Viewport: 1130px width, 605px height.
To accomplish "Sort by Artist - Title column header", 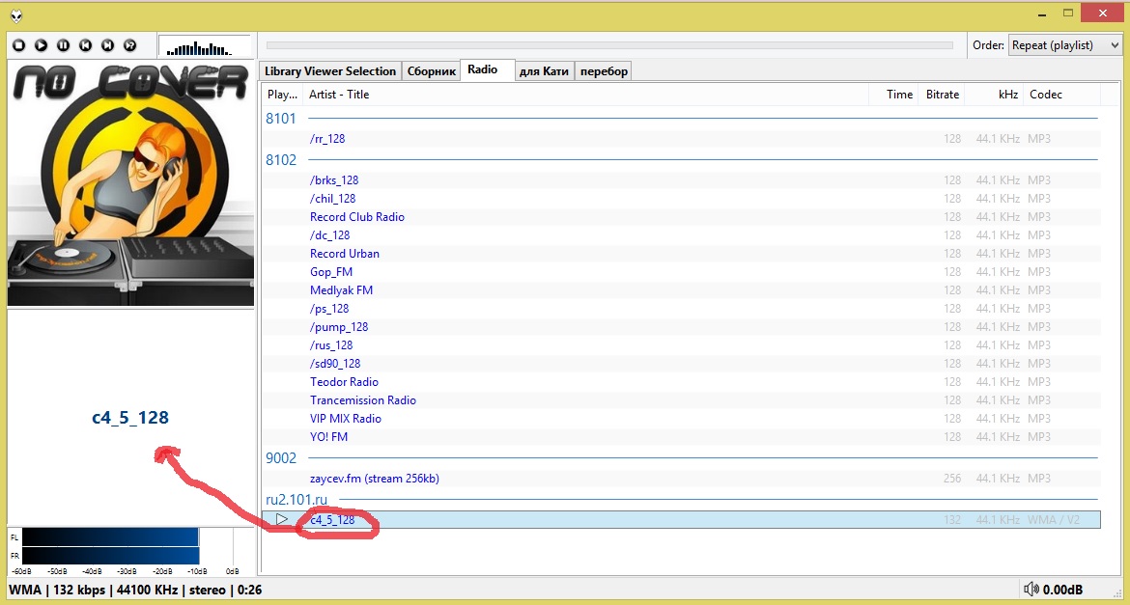I will tap(338, 95).
